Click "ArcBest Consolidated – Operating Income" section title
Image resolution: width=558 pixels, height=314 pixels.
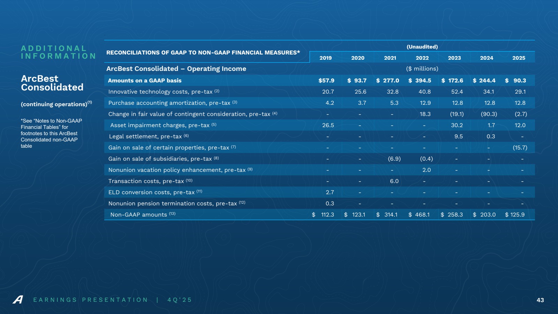(x=176, y=69)
